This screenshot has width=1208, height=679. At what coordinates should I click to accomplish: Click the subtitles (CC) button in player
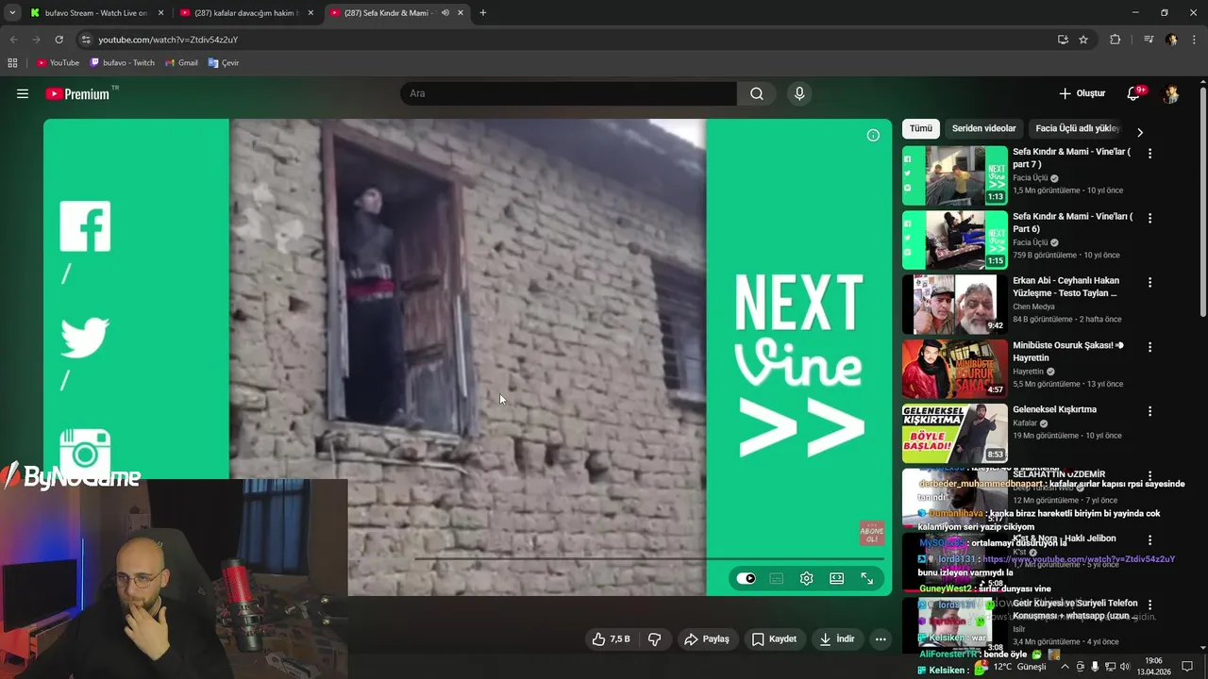coord(776,578)
